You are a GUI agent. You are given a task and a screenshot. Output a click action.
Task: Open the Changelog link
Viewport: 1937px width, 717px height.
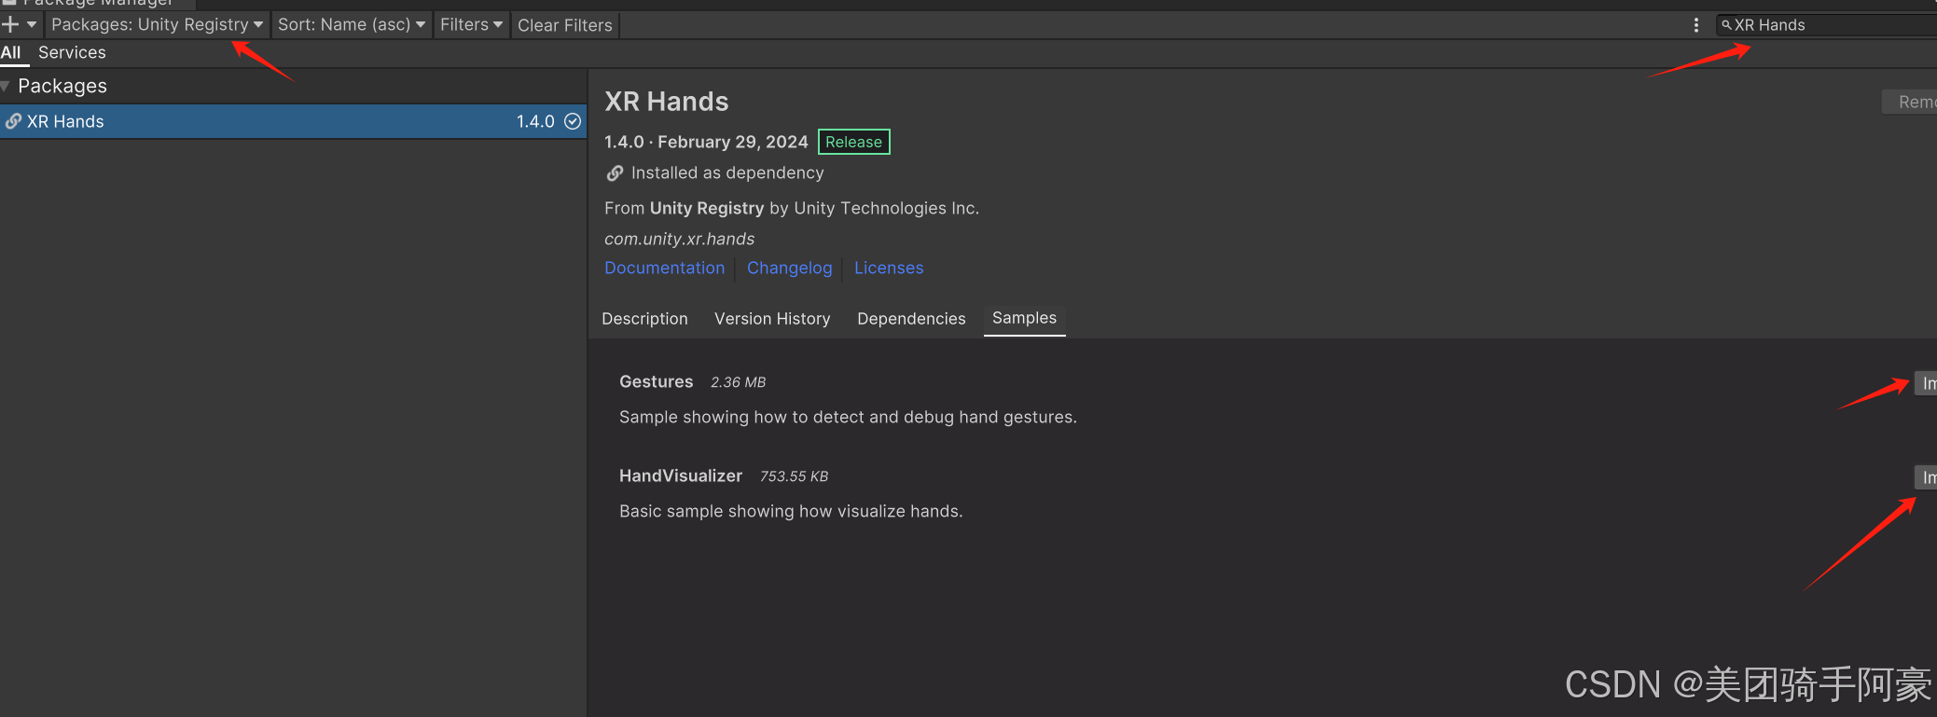click(789, 269)
